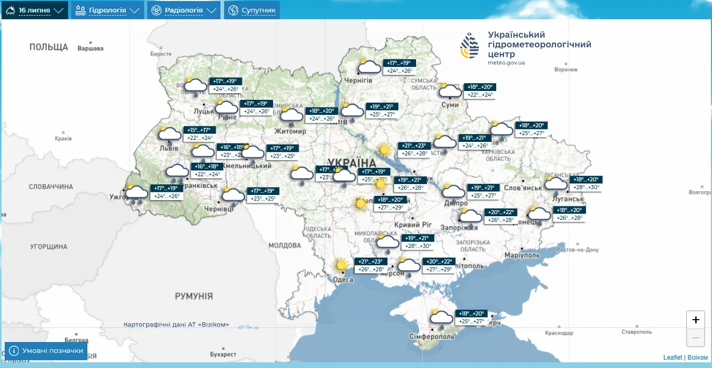This screenshot has height=368, width=712.
Task: Click Luhansk temperature label +28°...+30°
Action: coord(586,187)
